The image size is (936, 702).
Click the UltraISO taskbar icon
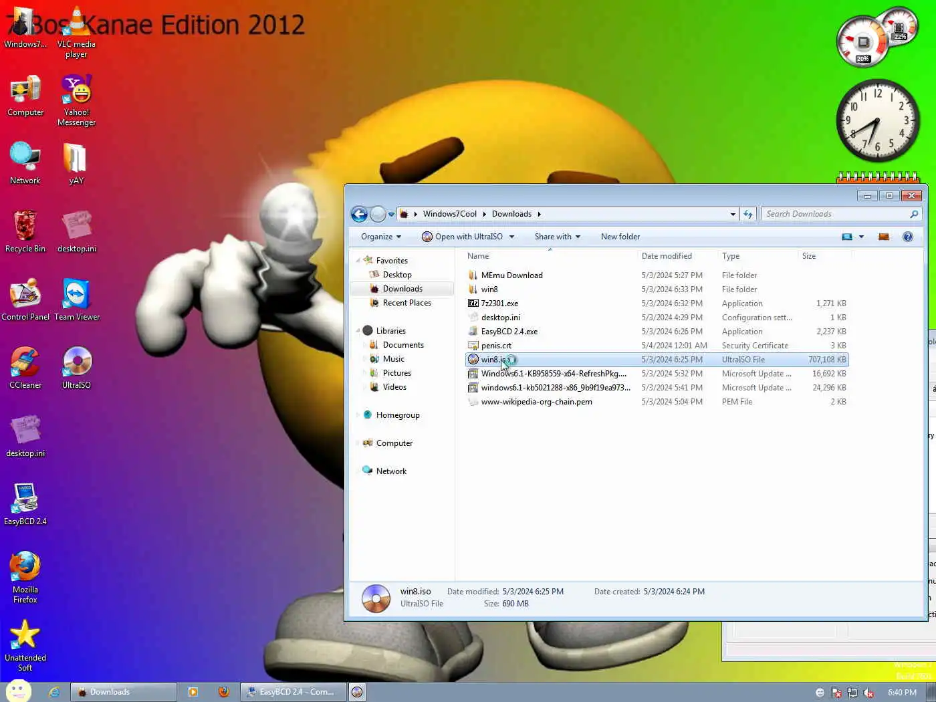coord(357,692)
